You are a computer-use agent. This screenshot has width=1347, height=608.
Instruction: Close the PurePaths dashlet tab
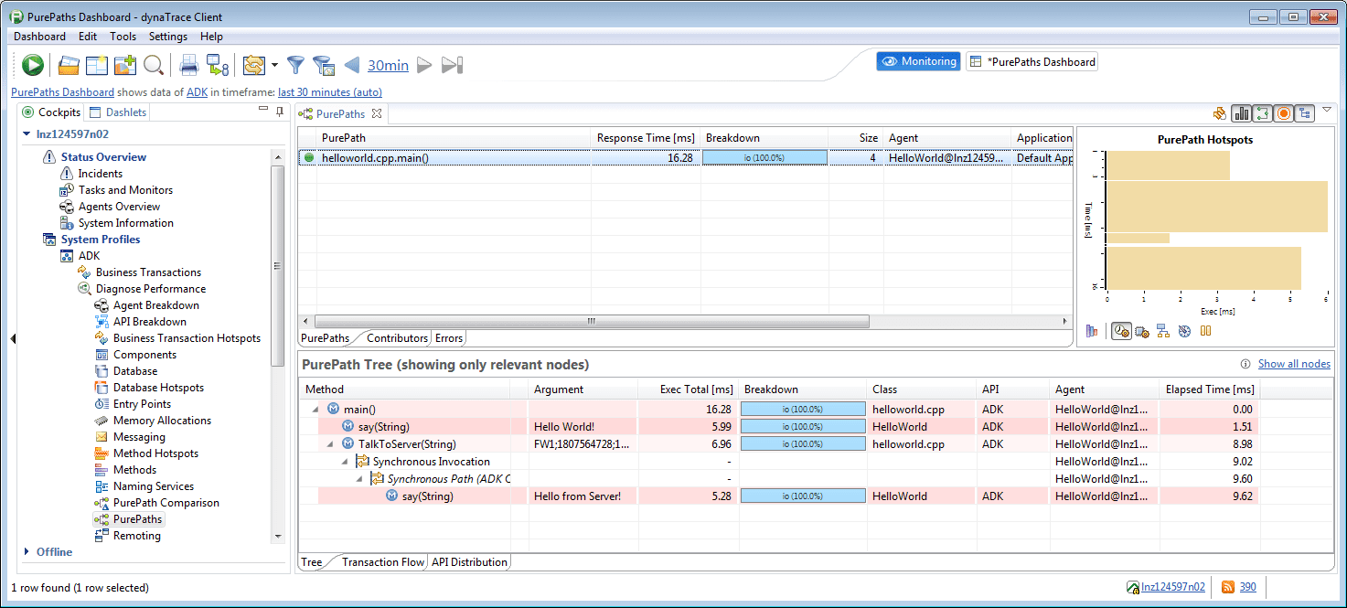click(376, 113)
